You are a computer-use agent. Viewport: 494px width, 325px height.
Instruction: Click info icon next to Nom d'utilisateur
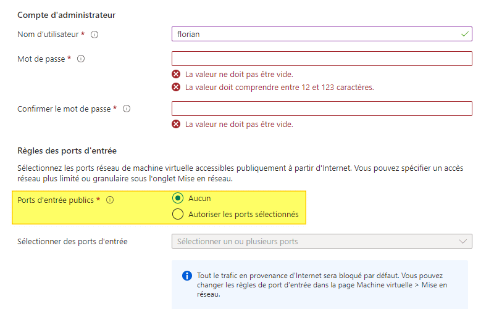(94, 35)
